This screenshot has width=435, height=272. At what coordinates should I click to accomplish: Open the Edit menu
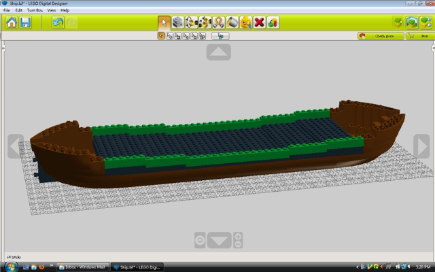tap(18, 10)
